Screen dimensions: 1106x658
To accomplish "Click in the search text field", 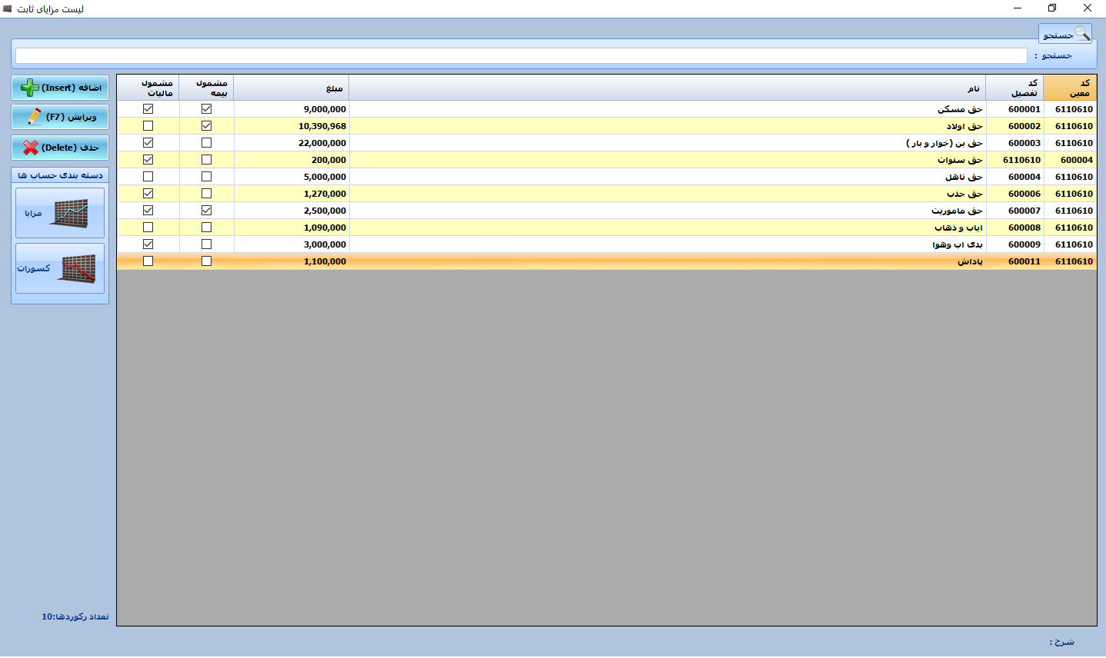I will 521,56.
